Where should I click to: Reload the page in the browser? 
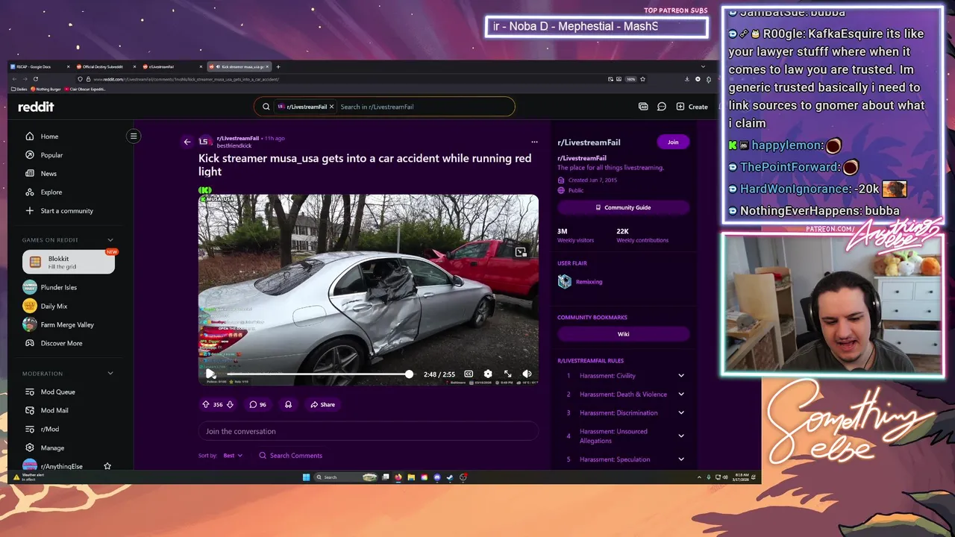pos(35,79)
